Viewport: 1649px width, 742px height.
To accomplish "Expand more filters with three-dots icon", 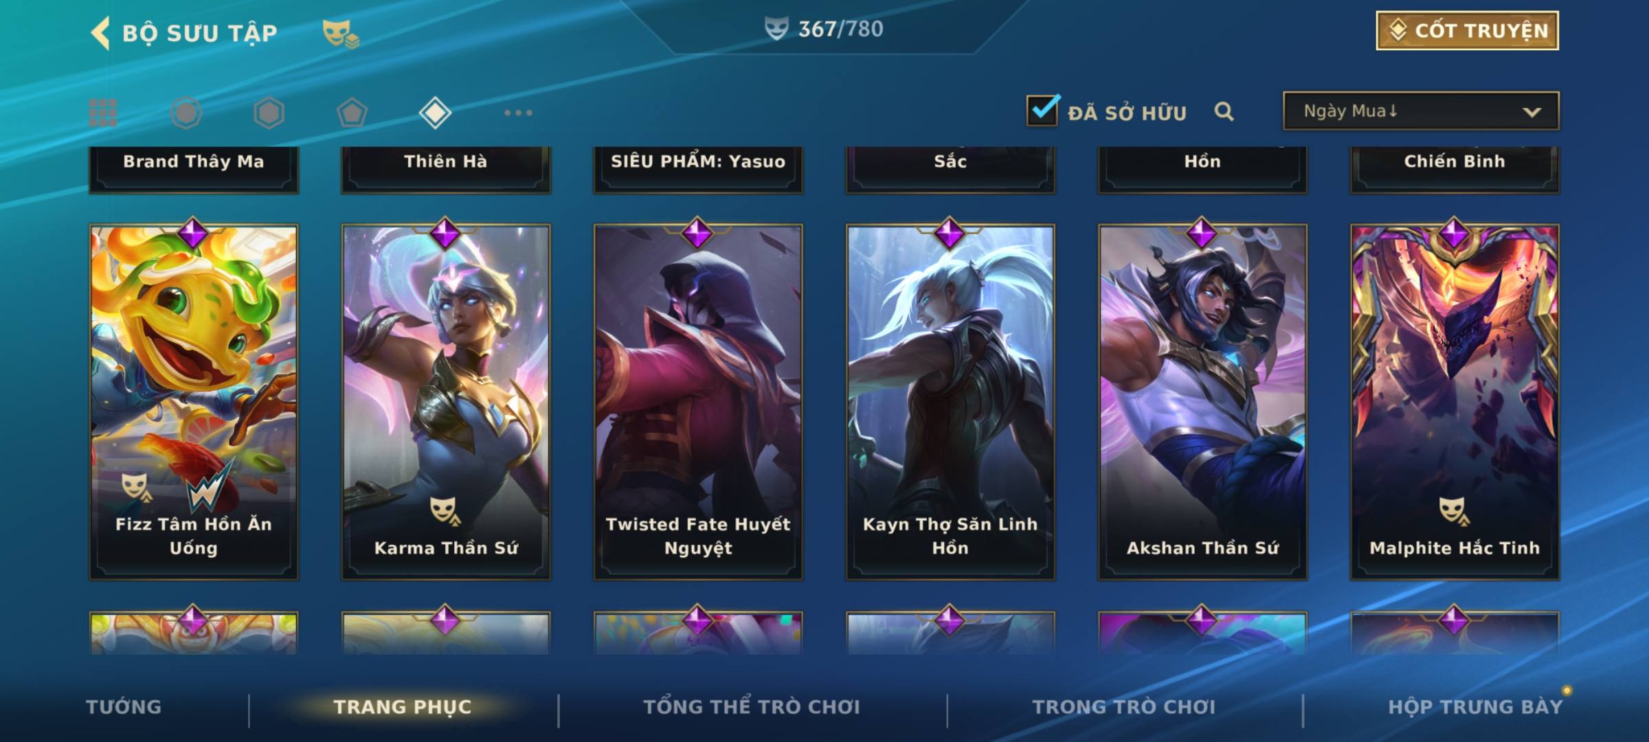I will pyautogui.click(x=518, y=113).
